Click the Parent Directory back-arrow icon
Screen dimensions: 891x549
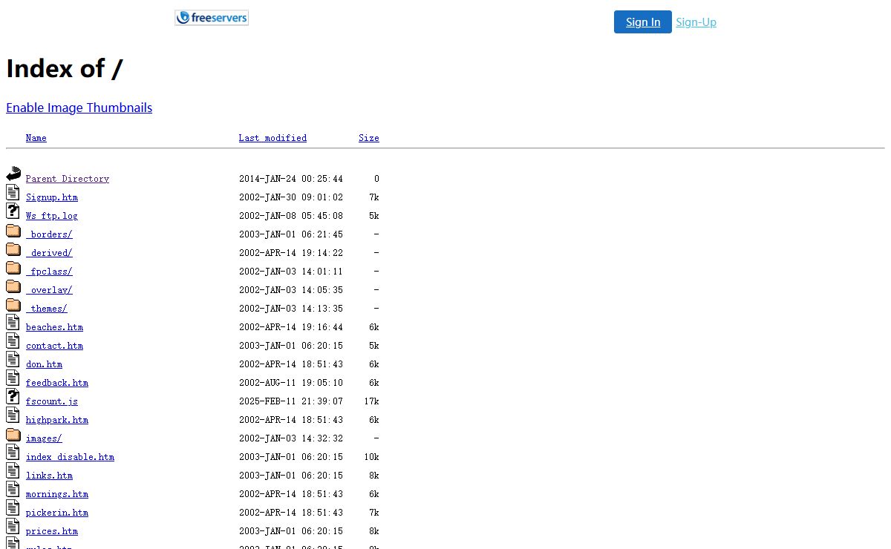tap(13, 174)
